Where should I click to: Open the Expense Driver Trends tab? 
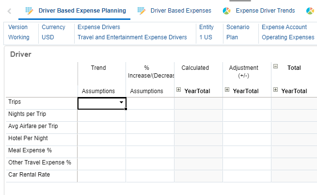[x=265, y=10]
